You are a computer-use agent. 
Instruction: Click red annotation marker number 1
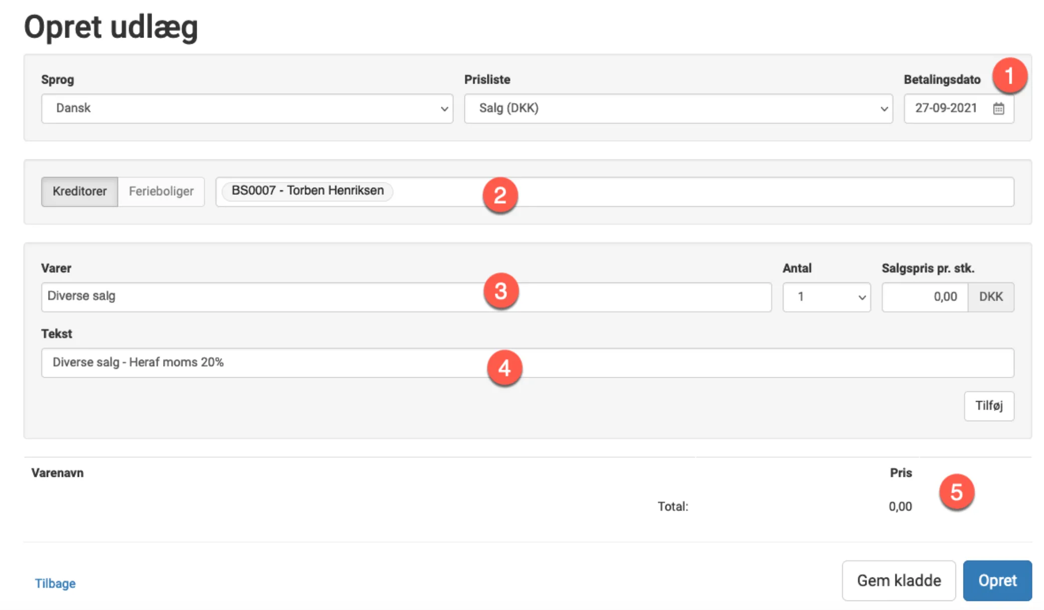(x=1009, y=76)
